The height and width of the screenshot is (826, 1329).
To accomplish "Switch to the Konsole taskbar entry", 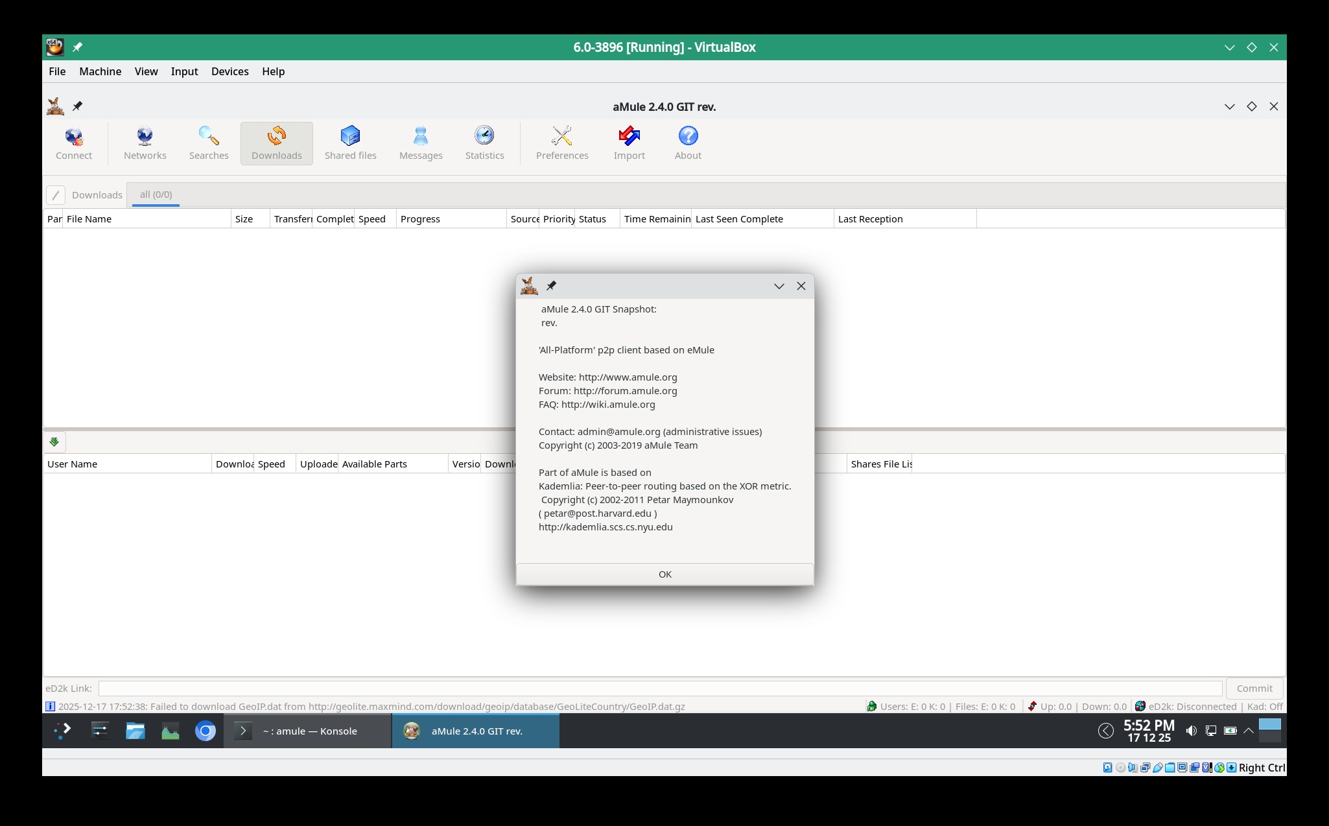I will pyautogui.click(x=308, y=731).
